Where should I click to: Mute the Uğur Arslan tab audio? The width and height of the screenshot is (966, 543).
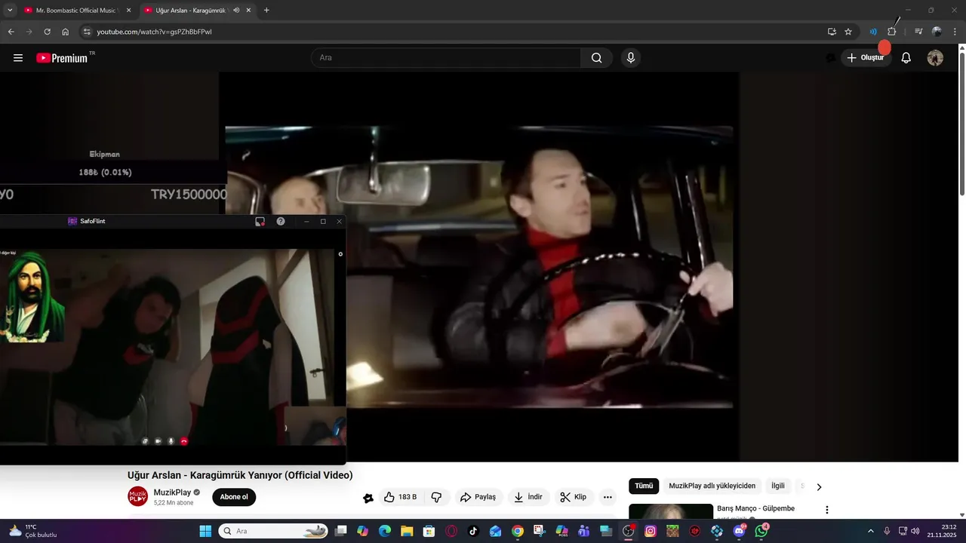point(236,11)
